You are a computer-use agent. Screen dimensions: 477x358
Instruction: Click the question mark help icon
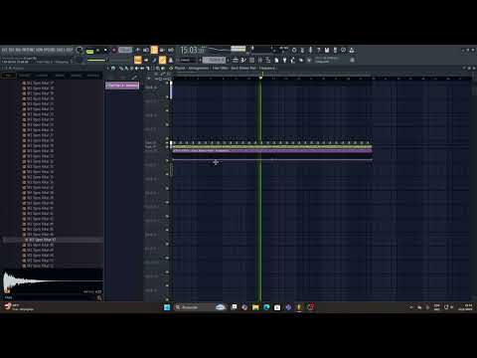[x=318, y=50]
